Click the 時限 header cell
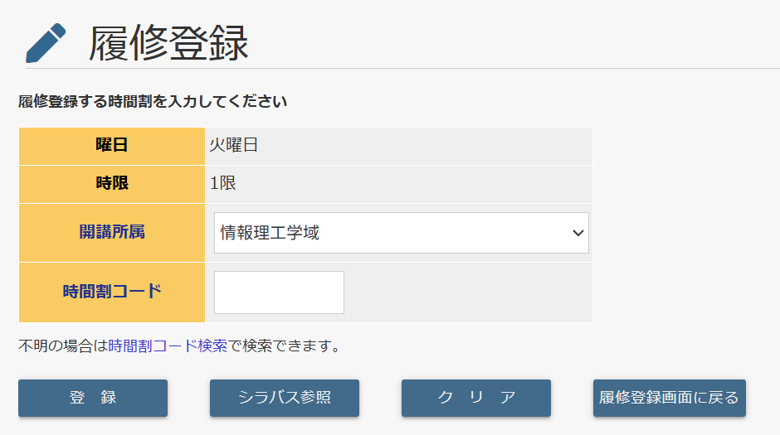 pyautogui.click(x=112, y=184)
